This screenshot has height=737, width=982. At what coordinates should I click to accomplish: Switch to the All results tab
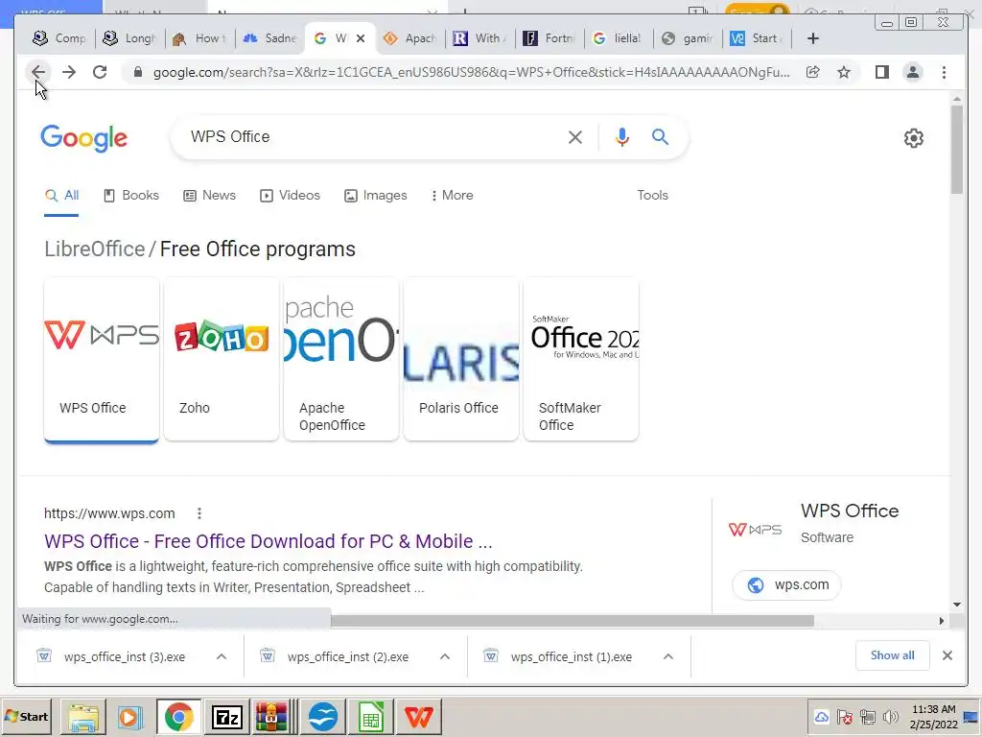click(62, 196)
